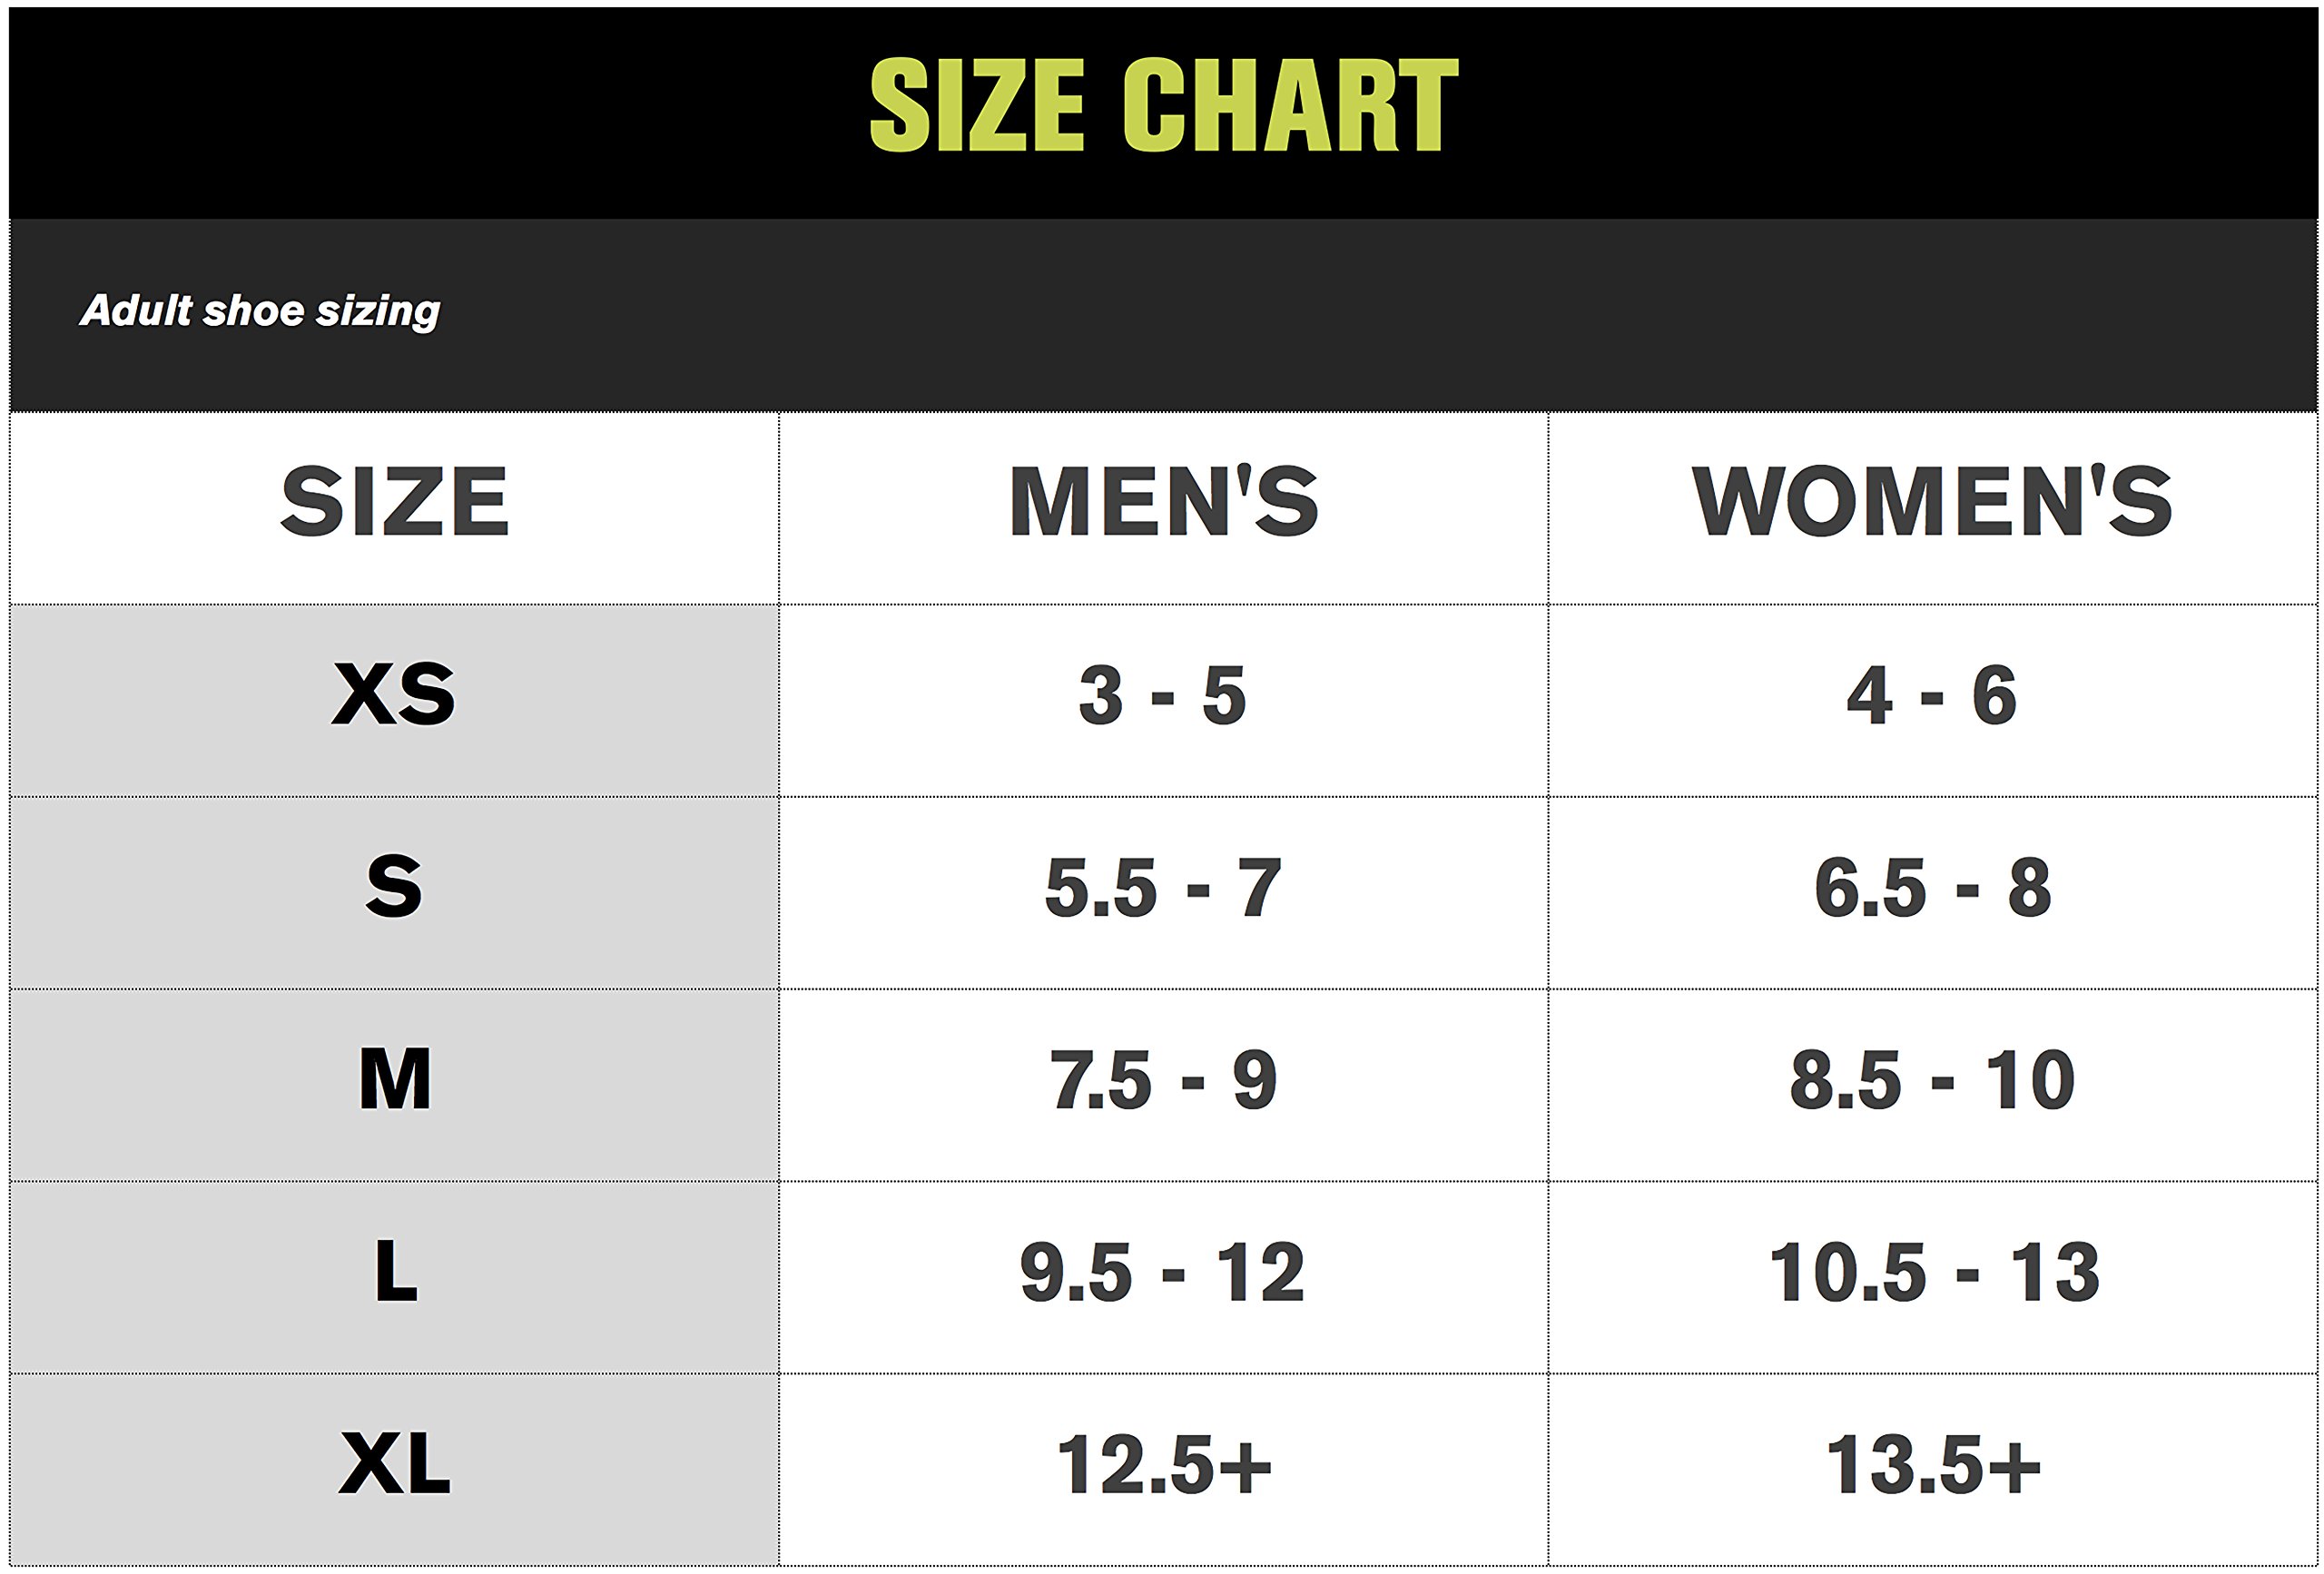Select the SIZE column header
The image size is (2324, 1574).
click(394, 501)
